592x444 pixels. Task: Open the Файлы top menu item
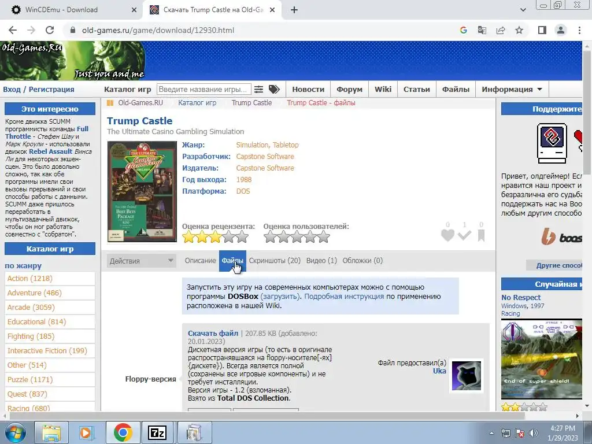click(x=456, y=90)
